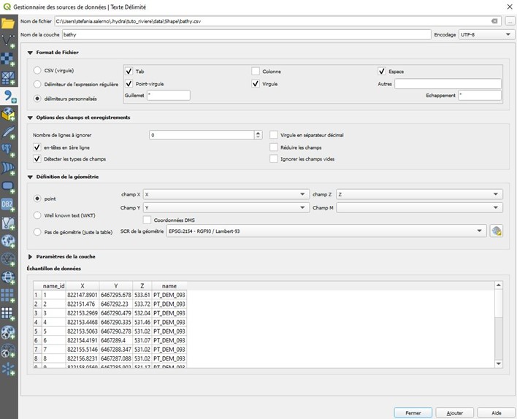Check the Coordonnées DMS box
Viewport: 517px width, 419px height.
pyautogui.click(x=147, y=220)
